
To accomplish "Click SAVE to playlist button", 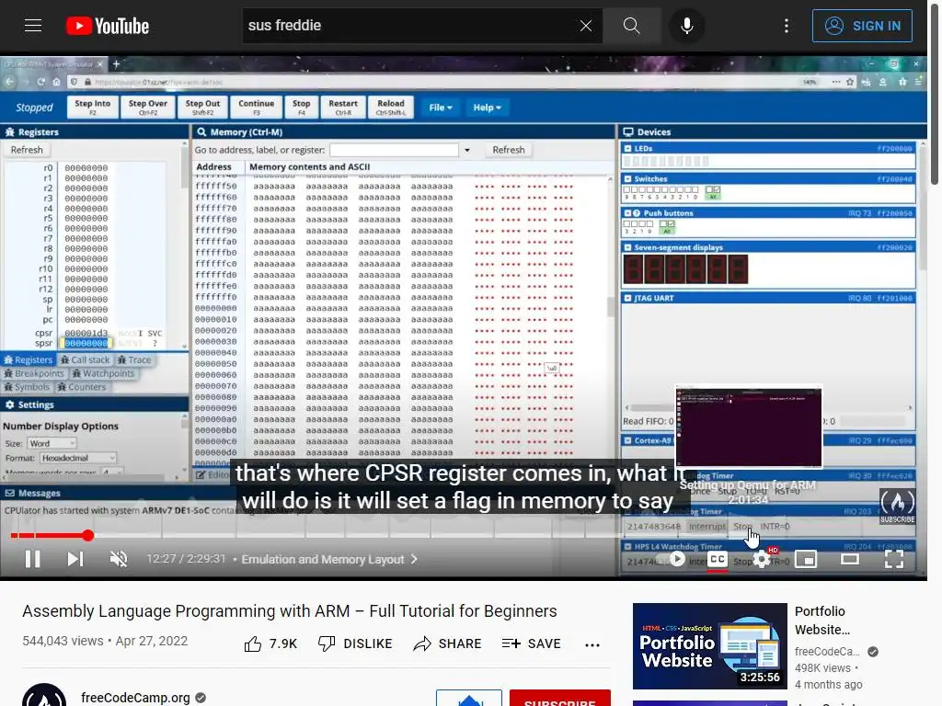I will tap(531, 643).
